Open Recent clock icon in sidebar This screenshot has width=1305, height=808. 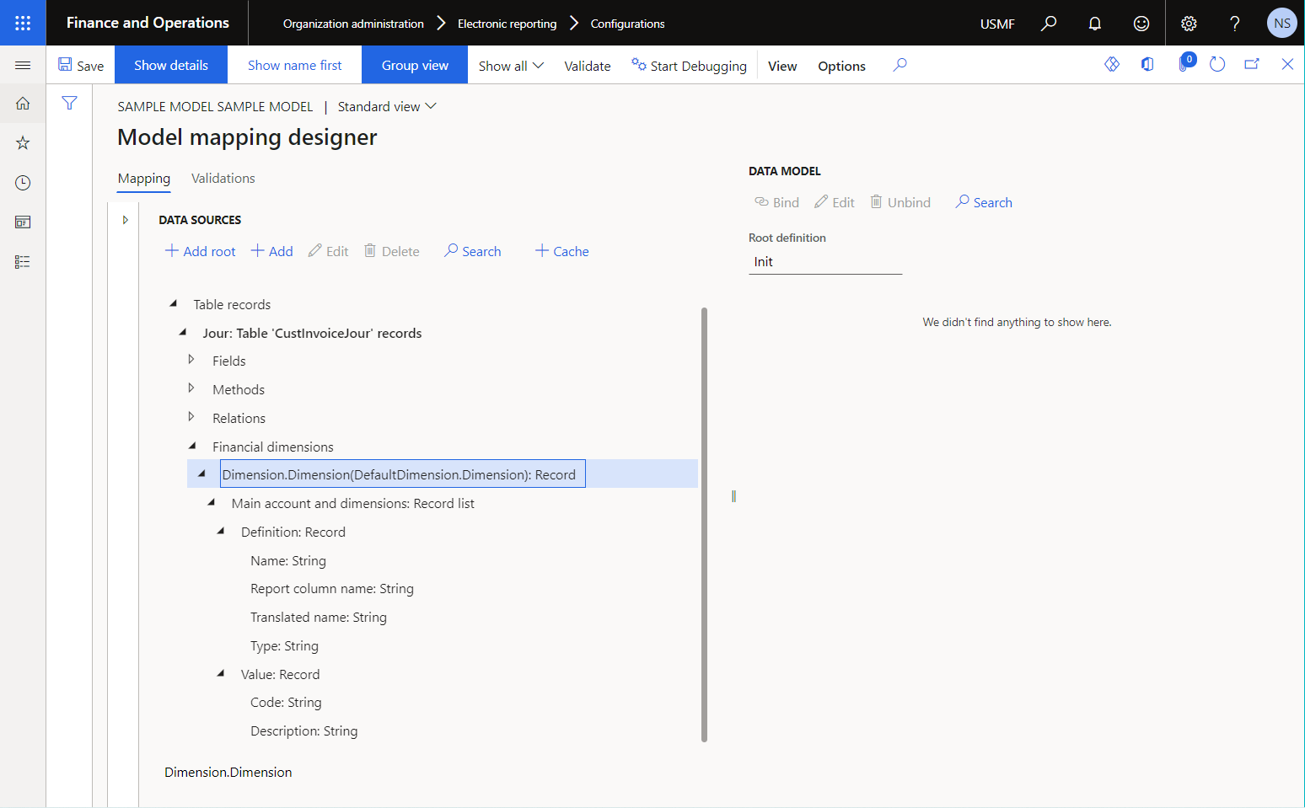coord(23,183)
